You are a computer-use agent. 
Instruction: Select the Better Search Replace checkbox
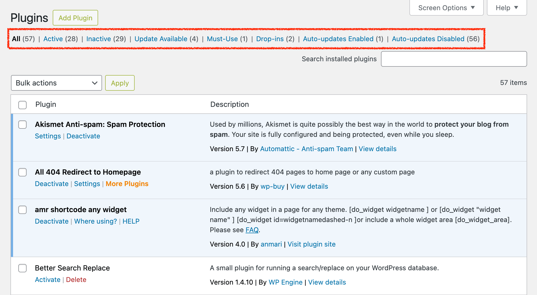point(22,268)
